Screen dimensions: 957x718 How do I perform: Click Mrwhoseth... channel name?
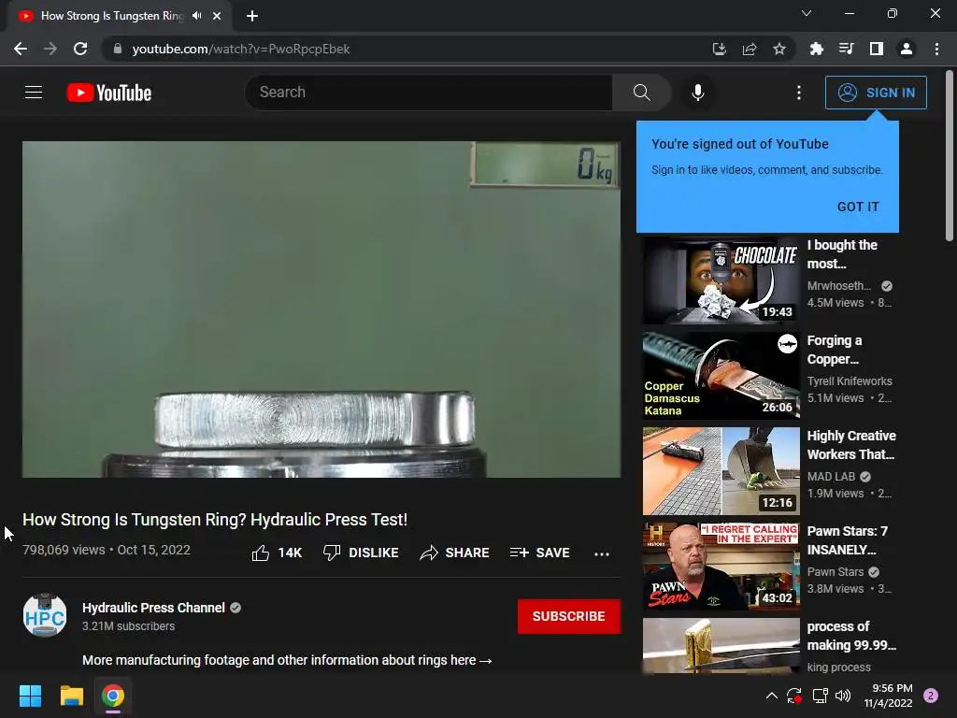(839, 286)
